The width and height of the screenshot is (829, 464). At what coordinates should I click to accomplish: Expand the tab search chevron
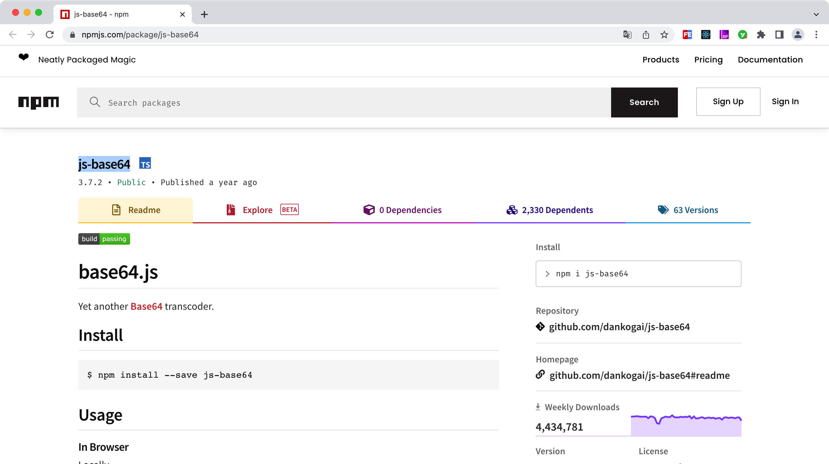[816, 14]
